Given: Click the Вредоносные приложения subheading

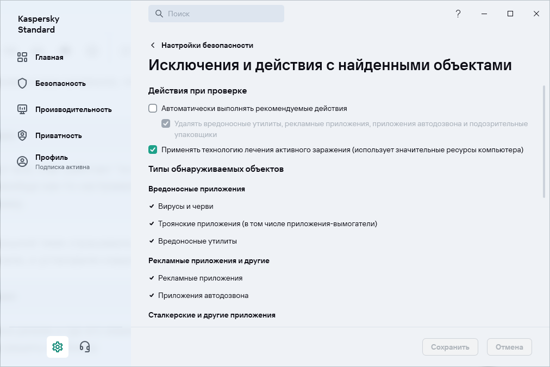Looking at the screenshot, I should 196,189.
